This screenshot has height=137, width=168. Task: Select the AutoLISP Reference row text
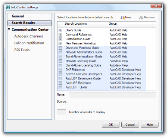[78, 83]
